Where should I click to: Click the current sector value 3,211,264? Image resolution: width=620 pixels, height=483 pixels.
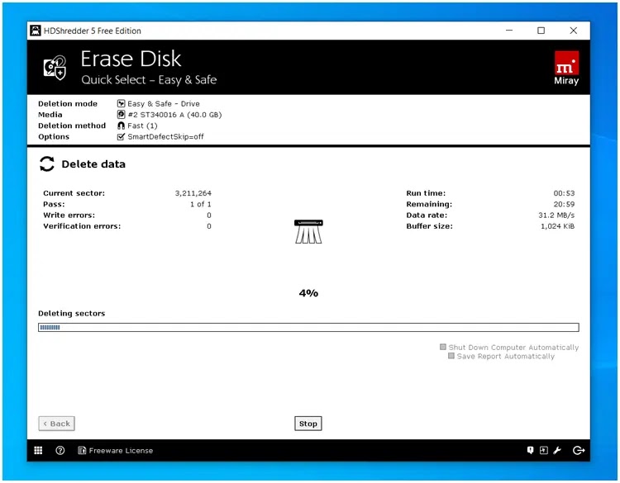click(193, 193)
